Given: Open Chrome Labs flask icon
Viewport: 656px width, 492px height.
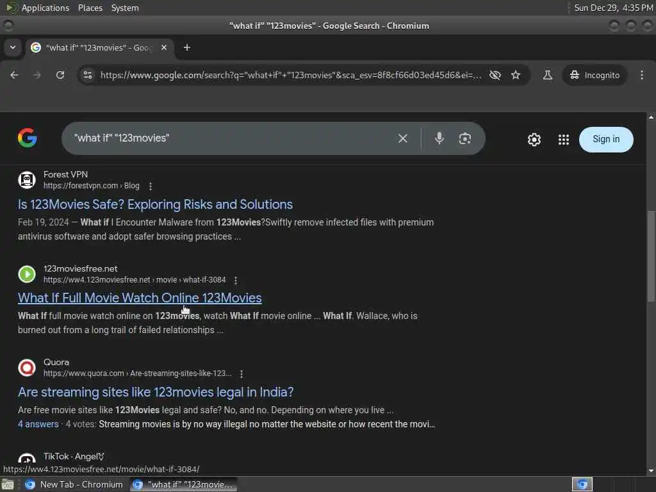Looking at the screenshot, I should tap(547, 76).
